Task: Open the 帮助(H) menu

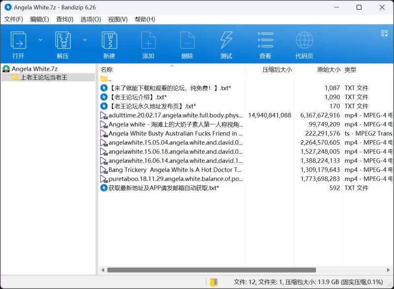Action: click(x=145, y=19)
